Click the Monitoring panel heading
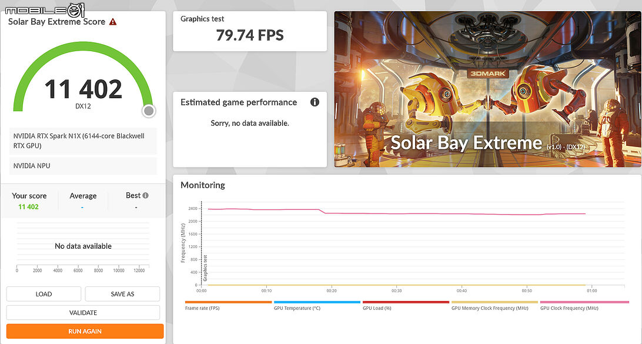 [203, 185]
